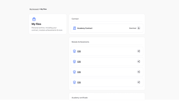This screenshot has width=179, height=111.
Task: Click the Academy certificate section heading
Action: 79,98
